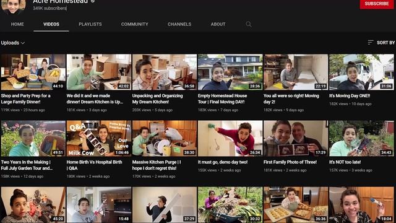Open the Playlists tab
The width and height of the screenshot is (396, 223).
tap(90, 24)
